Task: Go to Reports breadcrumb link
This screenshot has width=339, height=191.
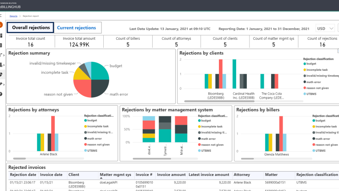Action: coord(13,16)
